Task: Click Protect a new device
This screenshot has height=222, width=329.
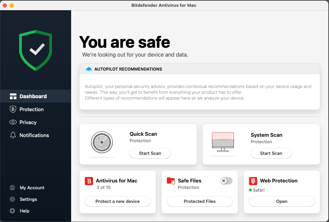Action: pos(117,201)
